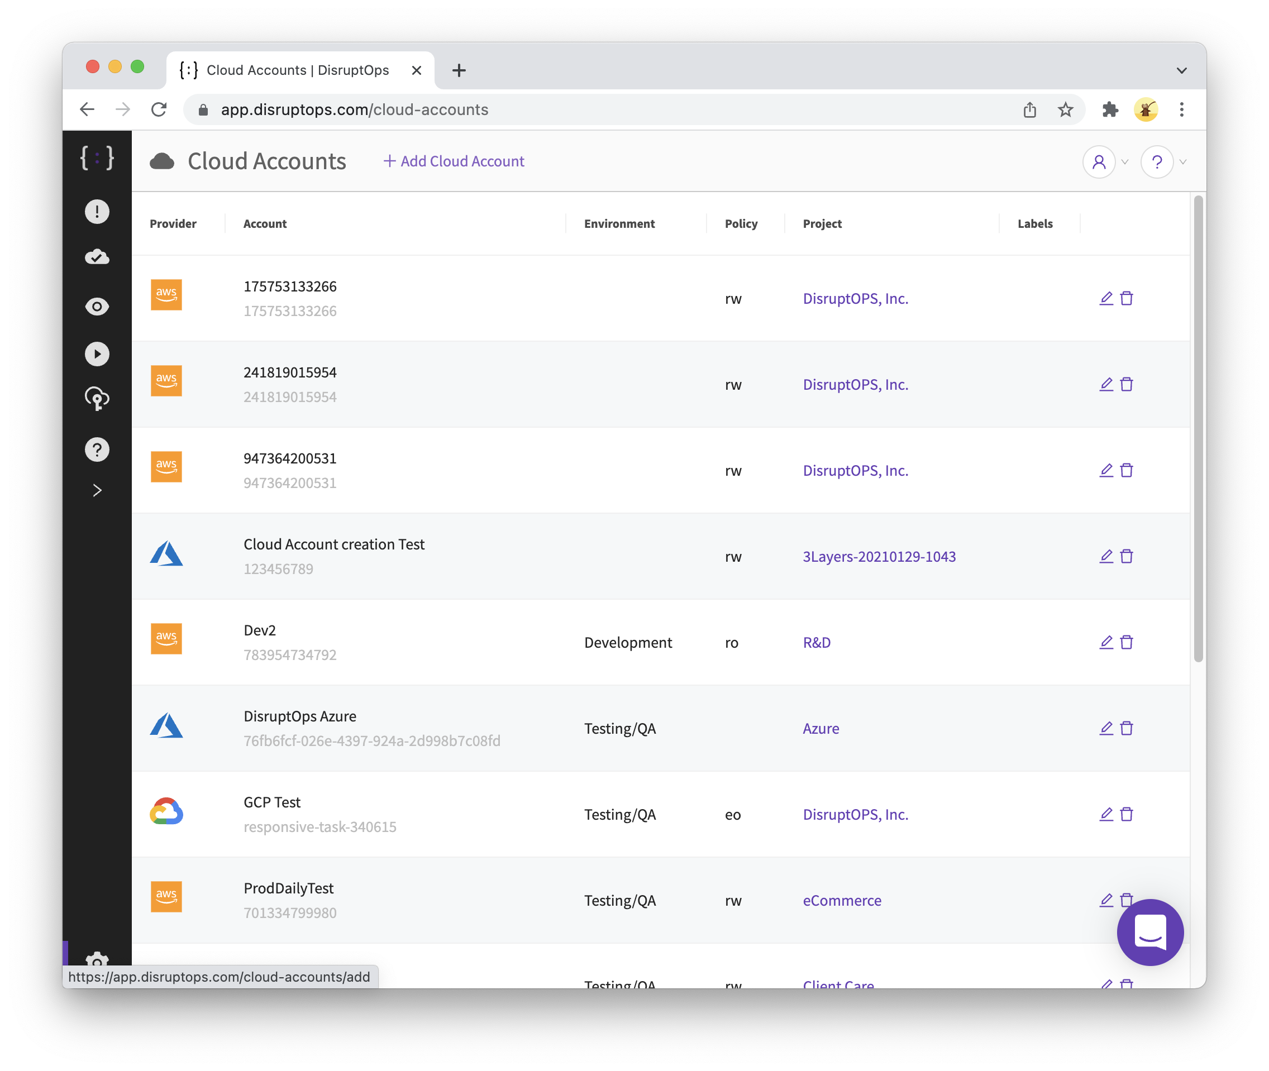This screenshot has width=1269, height=1071.
Task: Click the AWS logo for Dev2 row
Action: pos(166,639)
